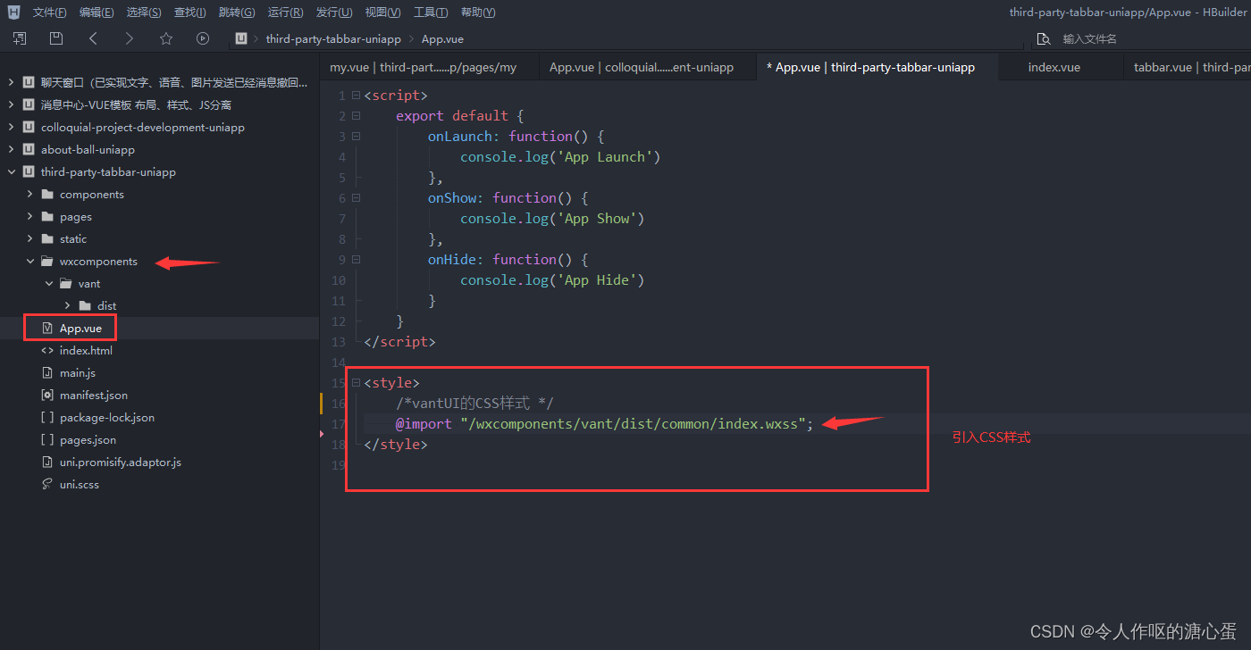Image resolution: width=1251 pixels, height=650 pixels.
Task: Open the 跳转(G) menu
Action: [236, 12]
